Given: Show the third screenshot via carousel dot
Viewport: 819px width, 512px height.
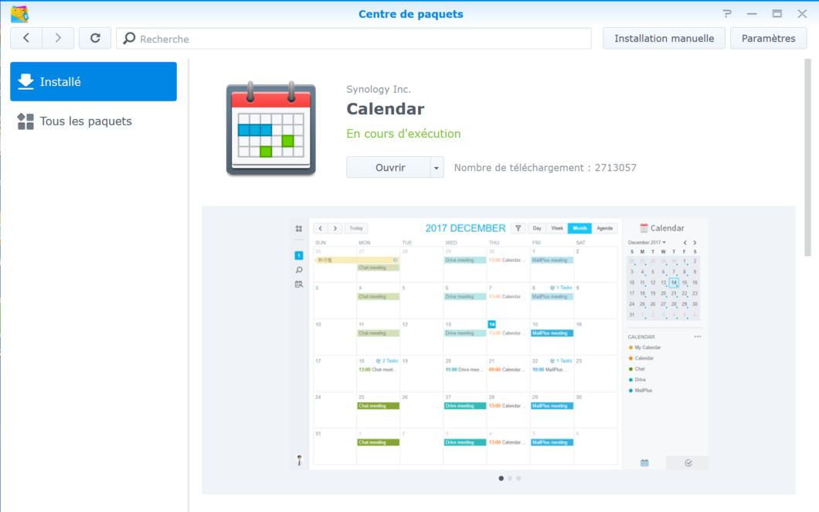Looking at the screenshot, I should pos(518,478).
